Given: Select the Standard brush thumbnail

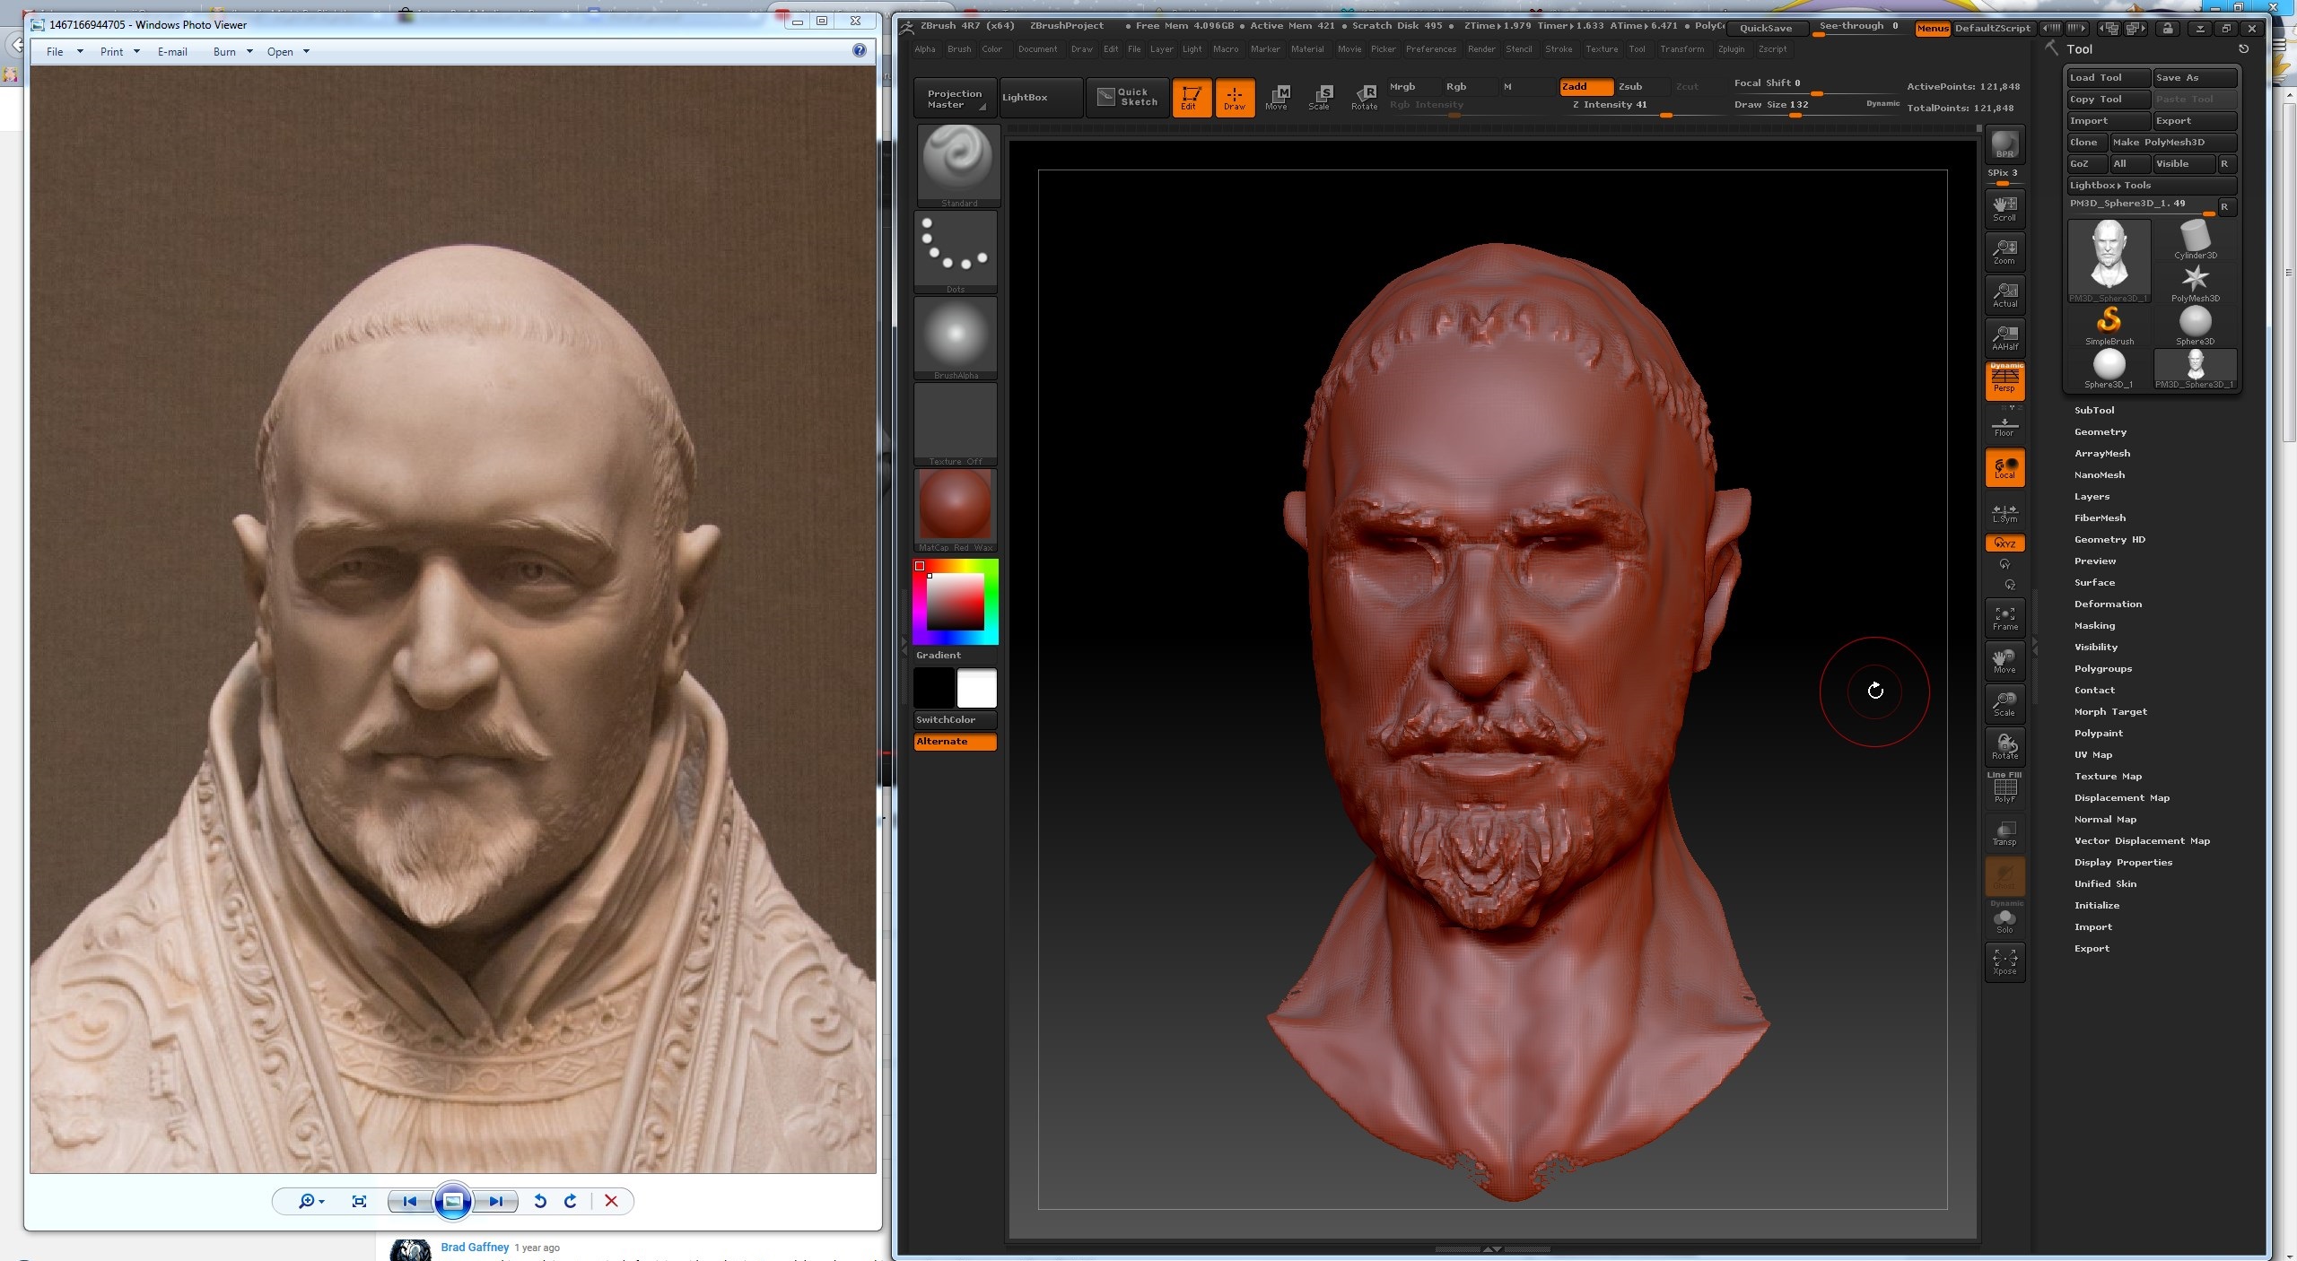Looking at the screenshot, I should coord(956,162).
